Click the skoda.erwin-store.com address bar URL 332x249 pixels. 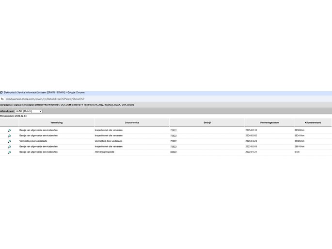click(45, 99)
